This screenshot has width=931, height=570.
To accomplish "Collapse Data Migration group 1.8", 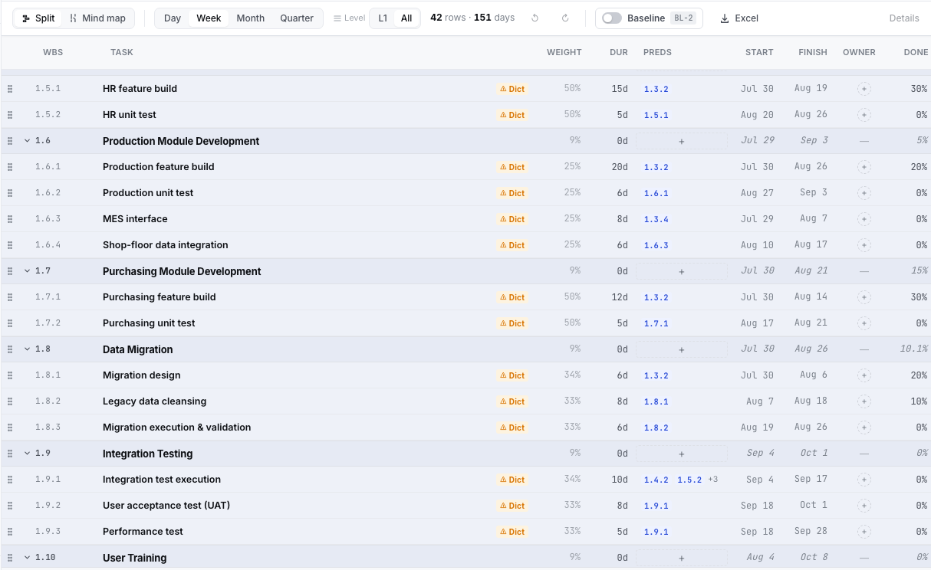I will tap(27, 349).
